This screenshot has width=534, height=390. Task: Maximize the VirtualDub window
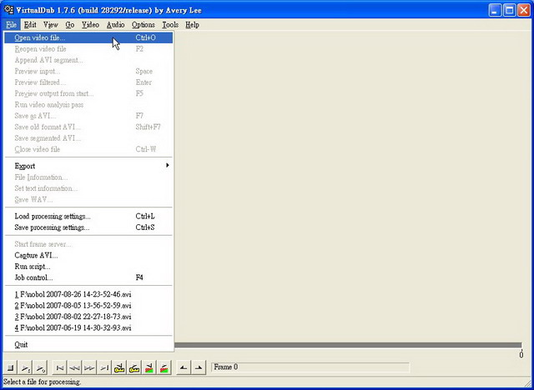pos(510,10)
